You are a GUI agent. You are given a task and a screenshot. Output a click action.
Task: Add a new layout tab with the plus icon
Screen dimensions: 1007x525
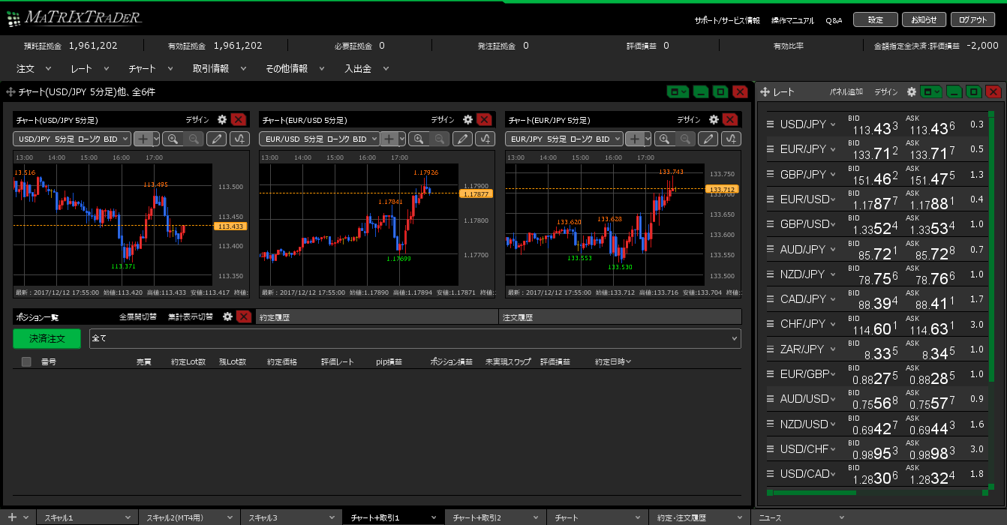[12, 517]
